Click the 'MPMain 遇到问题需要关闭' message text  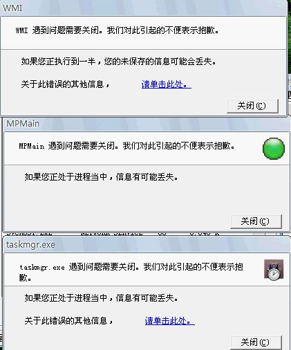tap(126, 146)
